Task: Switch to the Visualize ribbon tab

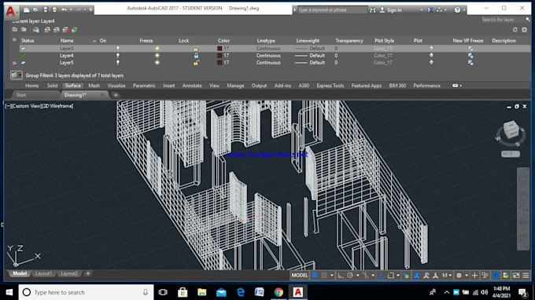Action: tap(116, 86)
